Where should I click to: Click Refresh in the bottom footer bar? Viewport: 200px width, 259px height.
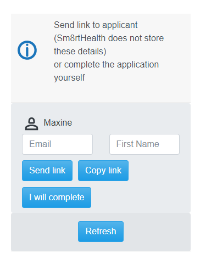coord(101,232)
